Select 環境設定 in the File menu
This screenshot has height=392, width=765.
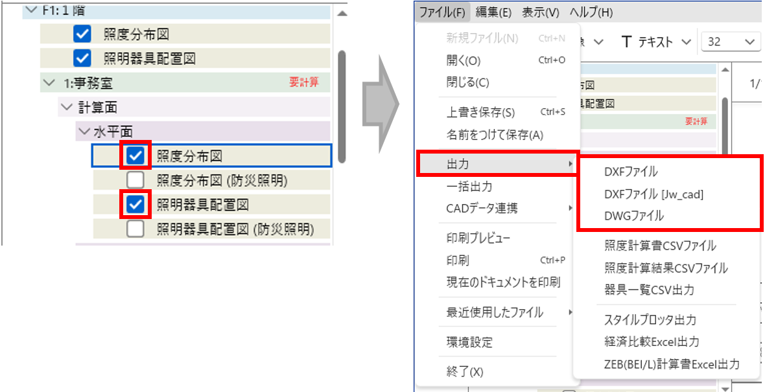(x=469, y=341)
